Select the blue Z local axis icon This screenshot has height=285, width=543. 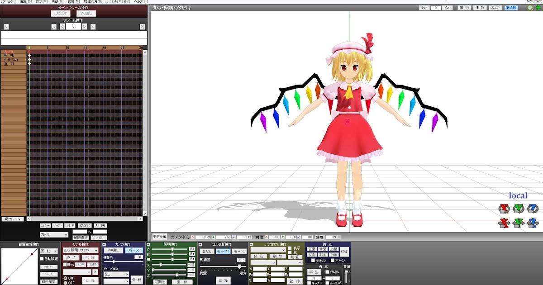tap(533, 208)
